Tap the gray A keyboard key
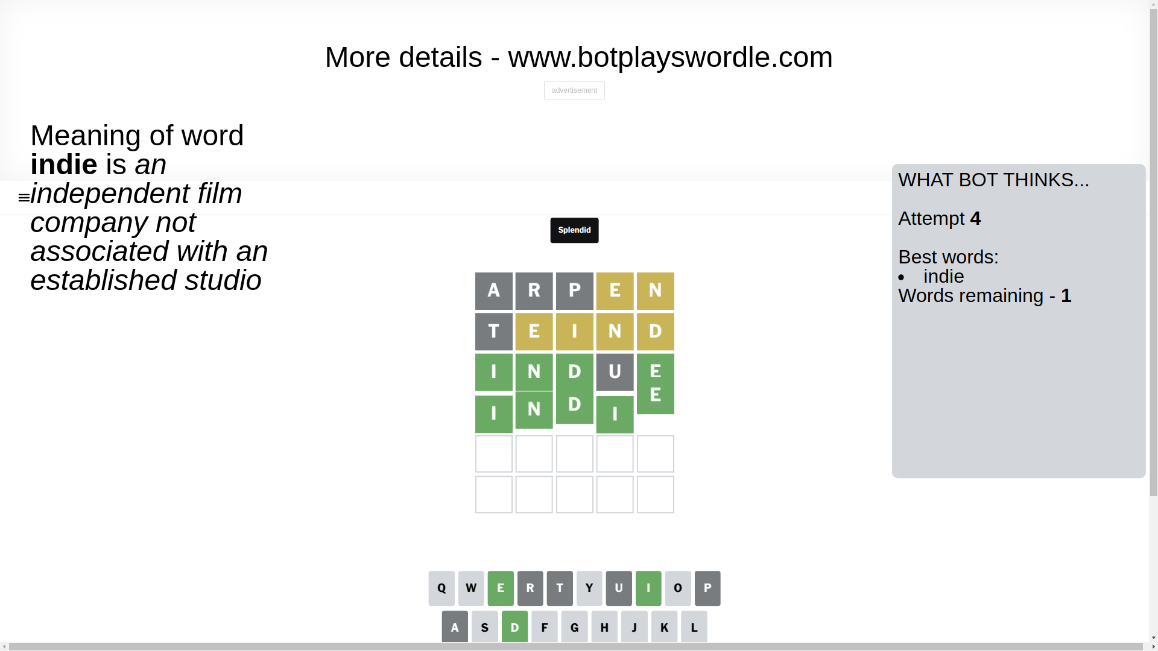Image resolution: width=1158 pixels, height=651 pixels. (455, 627)
